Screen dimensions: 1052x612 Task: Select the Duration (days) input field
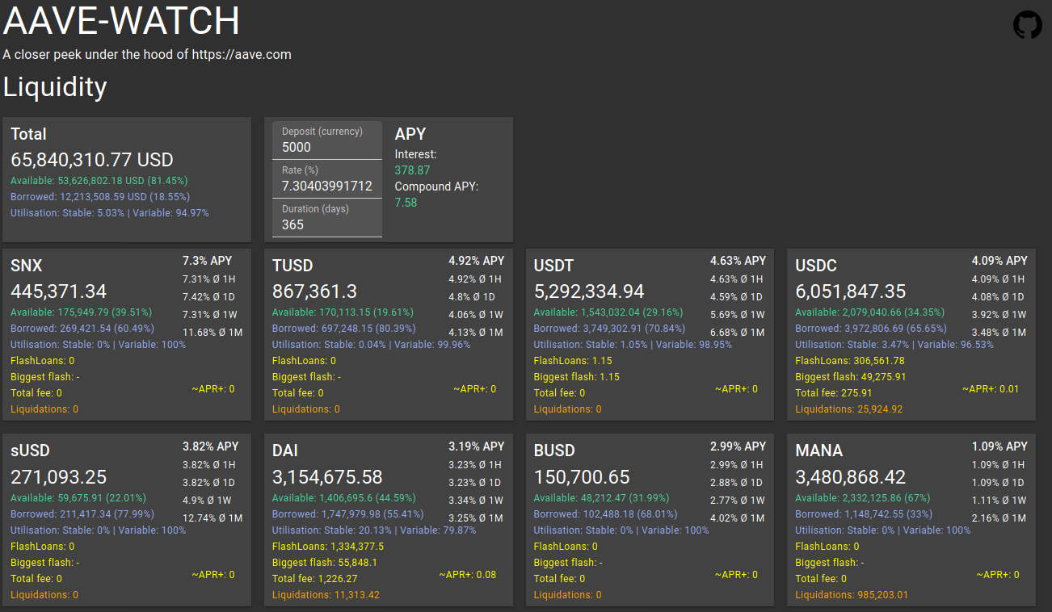point(326,224)
